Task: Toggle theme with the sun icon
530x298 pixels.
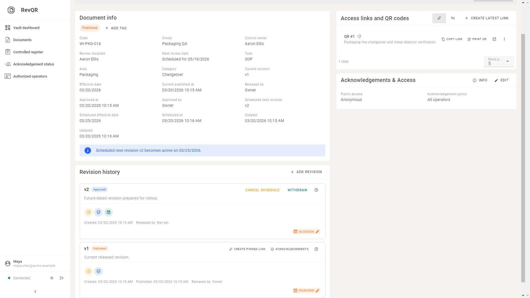Action: 52,278
